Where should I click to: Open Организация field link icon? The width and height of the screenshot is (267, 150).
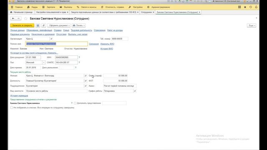(x=51, y=39)
